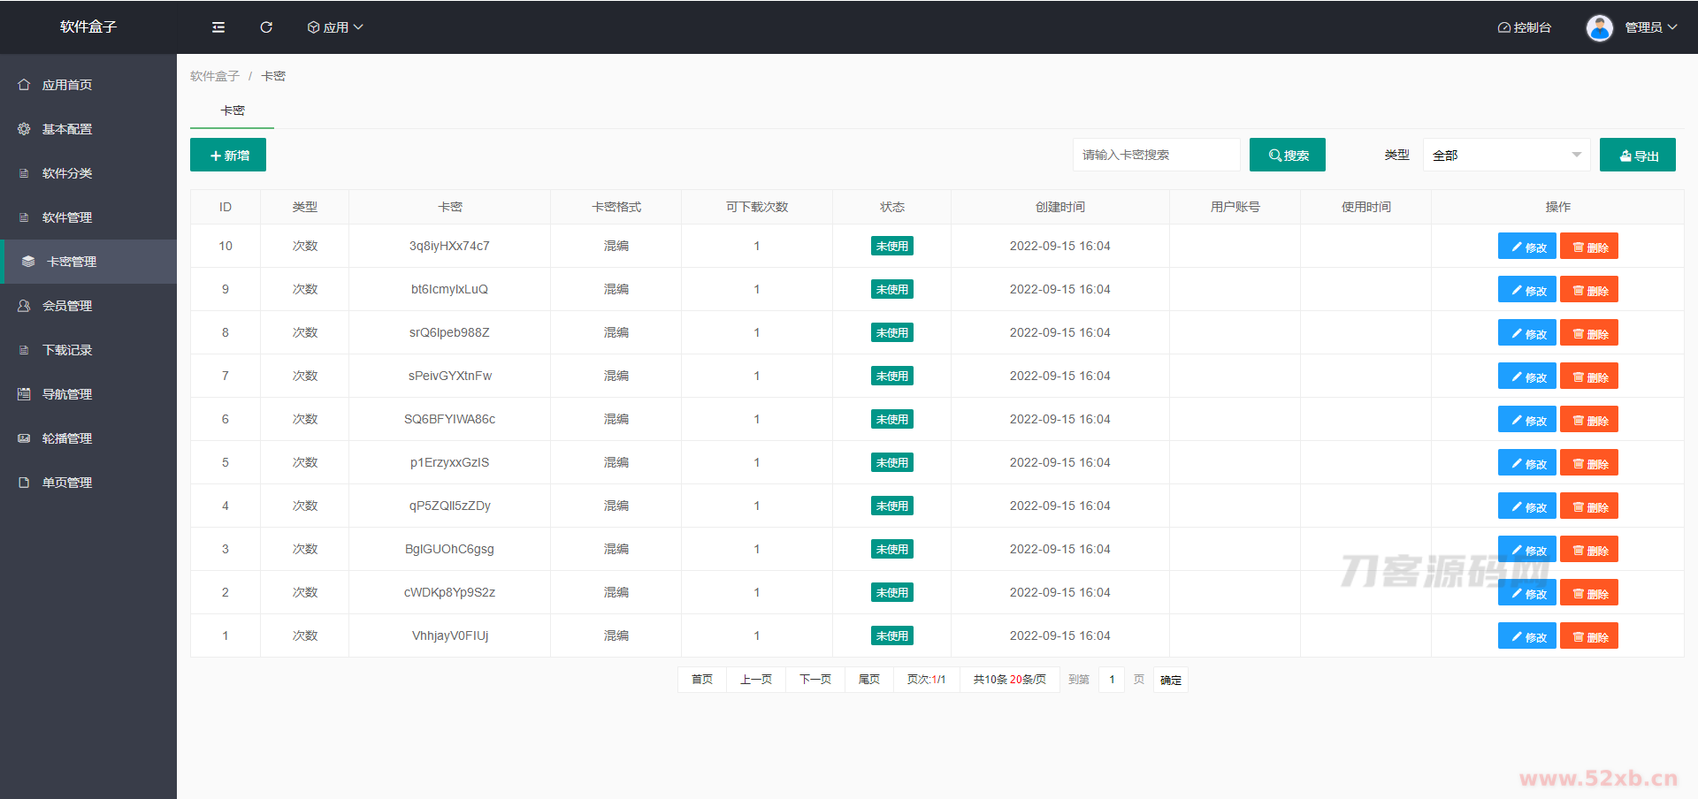Image resolution: width=1698 pixels, height=799 pixels.
Task: Open 基本配置 settings in sidebar
Action: [67, 129]
